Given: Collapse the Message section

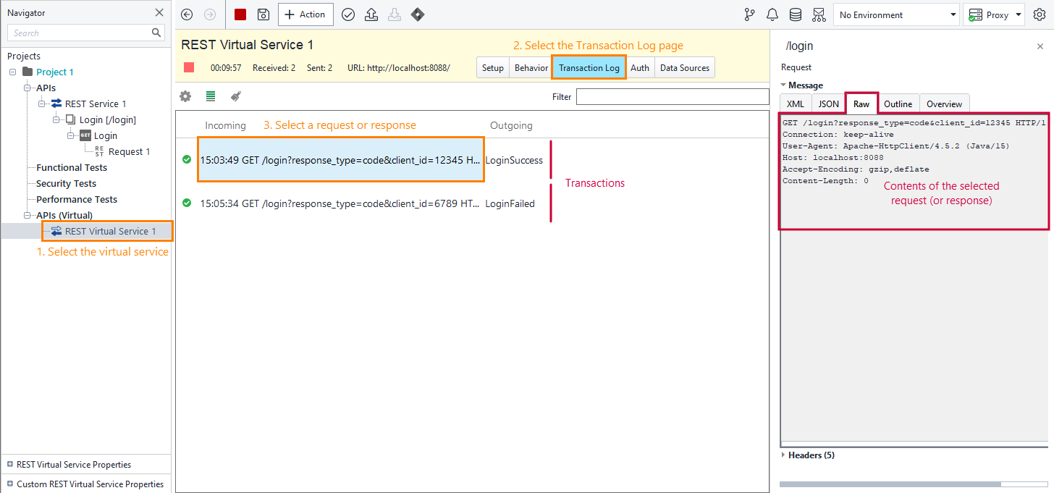Looking at the screenshot, I should (784, 85).
